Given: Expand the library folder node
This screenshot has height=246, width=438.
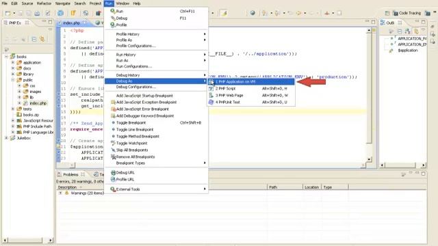Looking at the screenshot, I should pos(13,74).
